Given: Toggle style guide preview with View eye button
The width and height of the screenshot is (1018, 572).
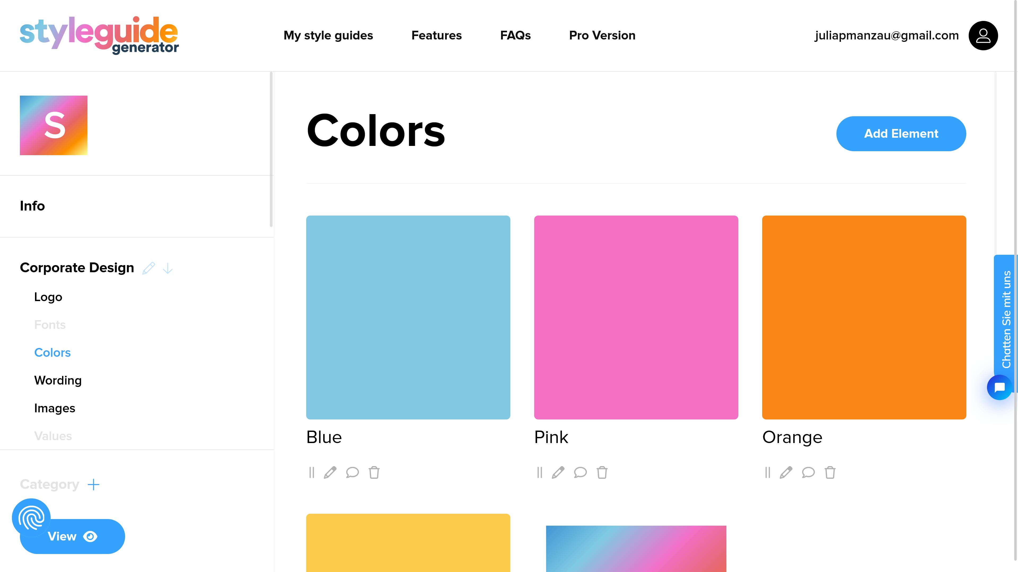Looking at the screenshot, I should pos(72,536).
